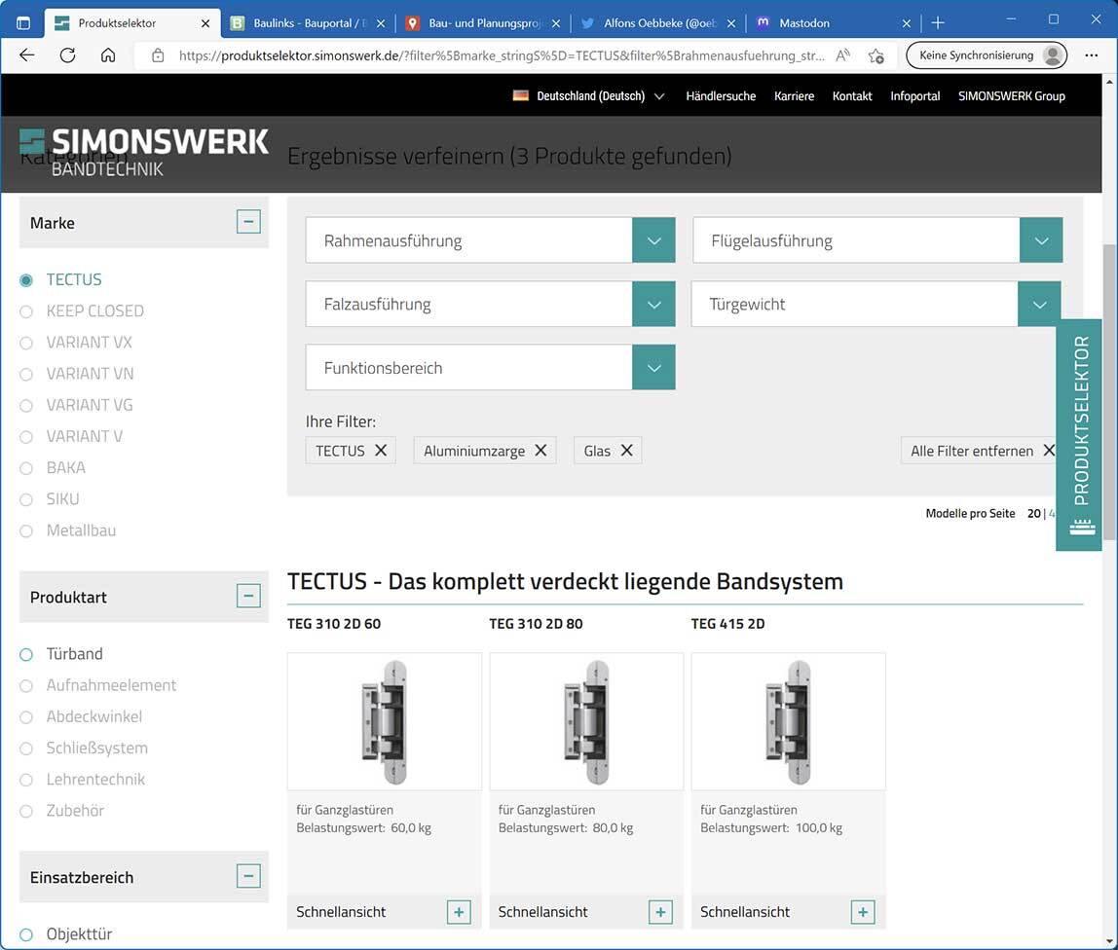This screenshot has width=1118, height=950.
Task: Remove the TECTUS filter chip
Action: click(x=381, y=451)
